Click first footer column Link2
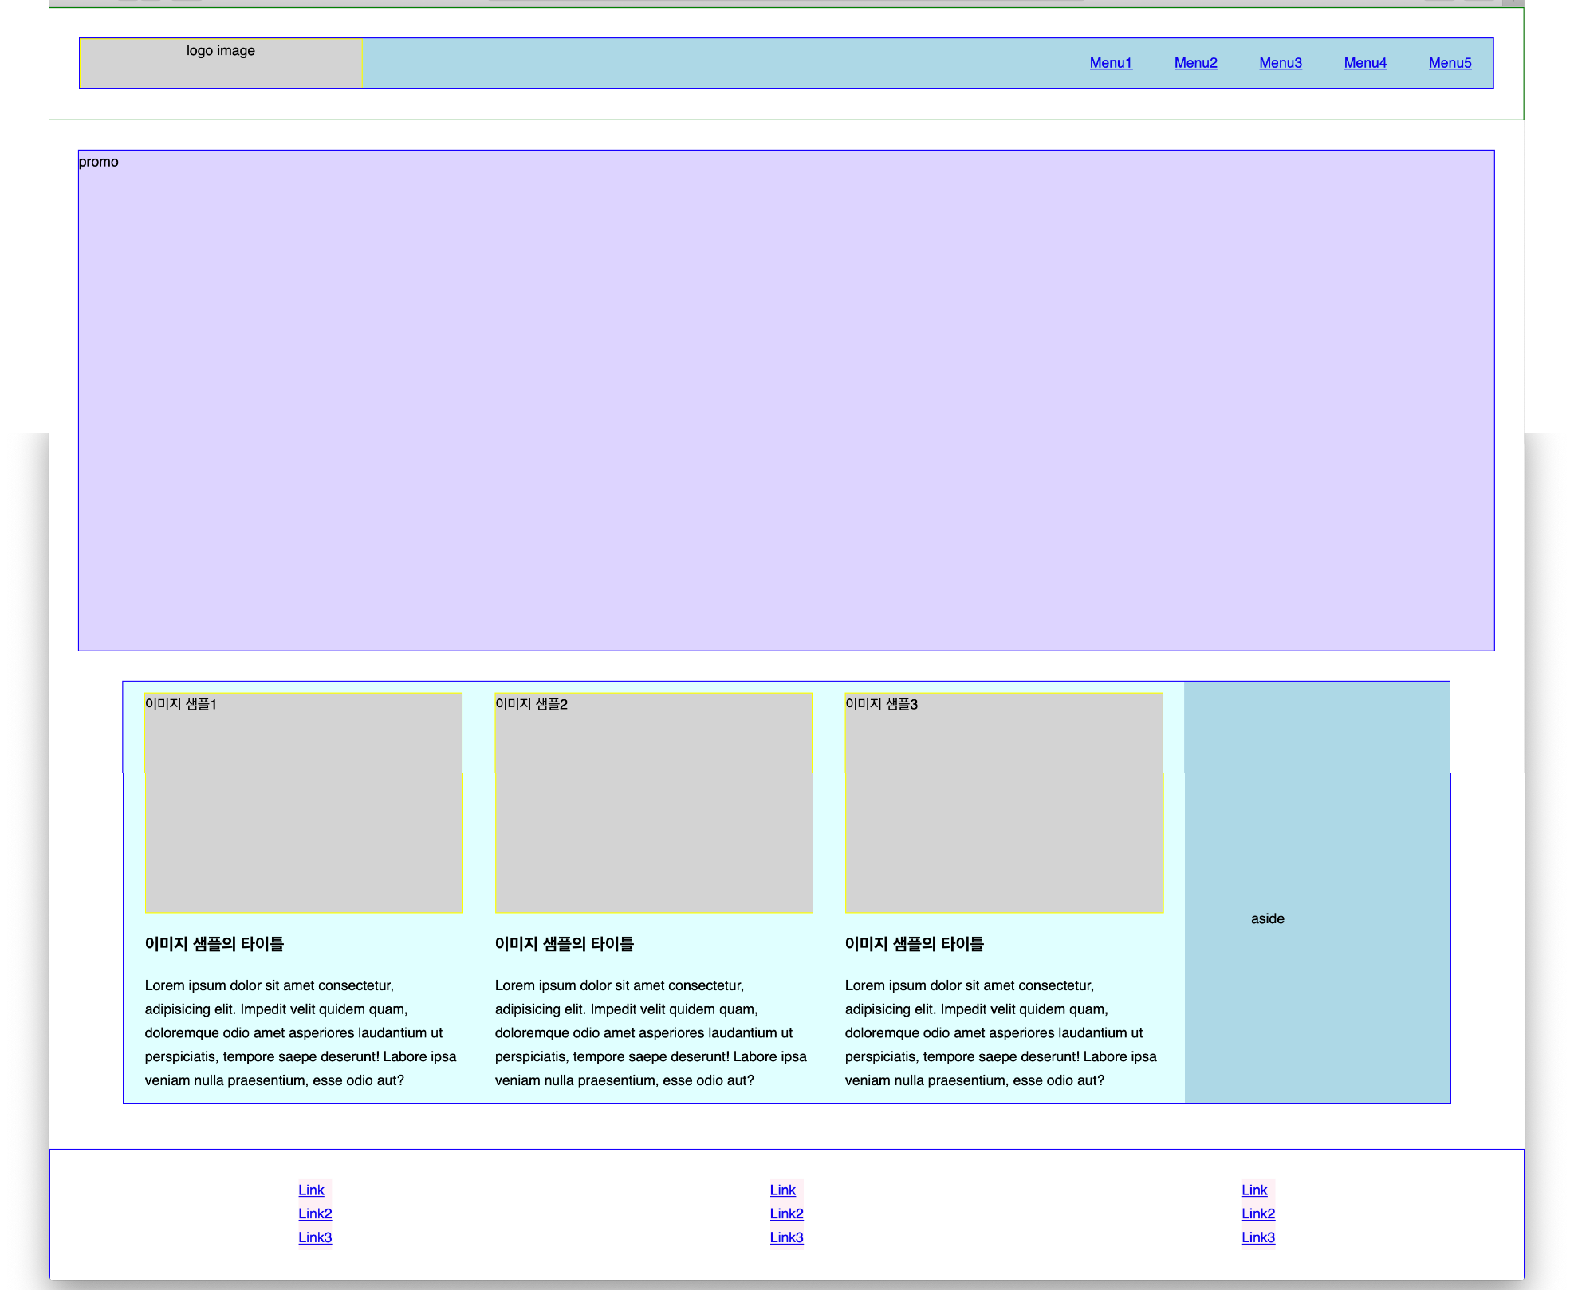 click(315, 1214)
